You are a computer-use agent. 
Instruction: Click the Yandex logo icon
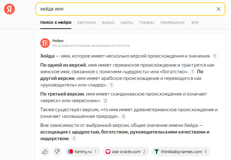[9, 9]
